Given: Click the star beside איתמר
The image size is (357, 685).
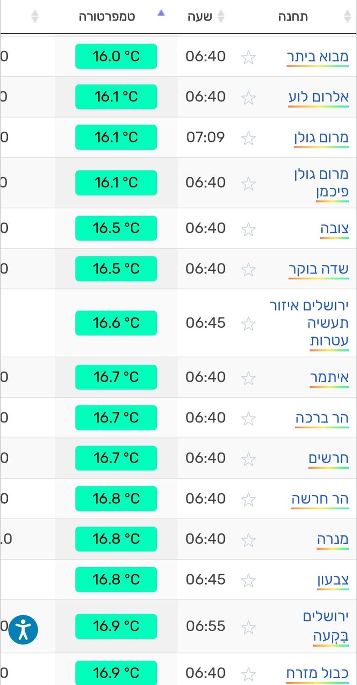Looking at the screenshot, I should pos(248,378).
